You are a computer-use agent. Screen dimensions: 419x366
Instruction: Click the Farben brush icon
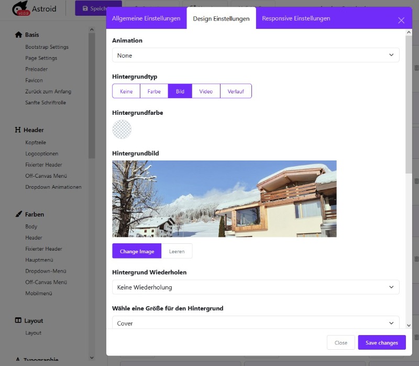18,214
